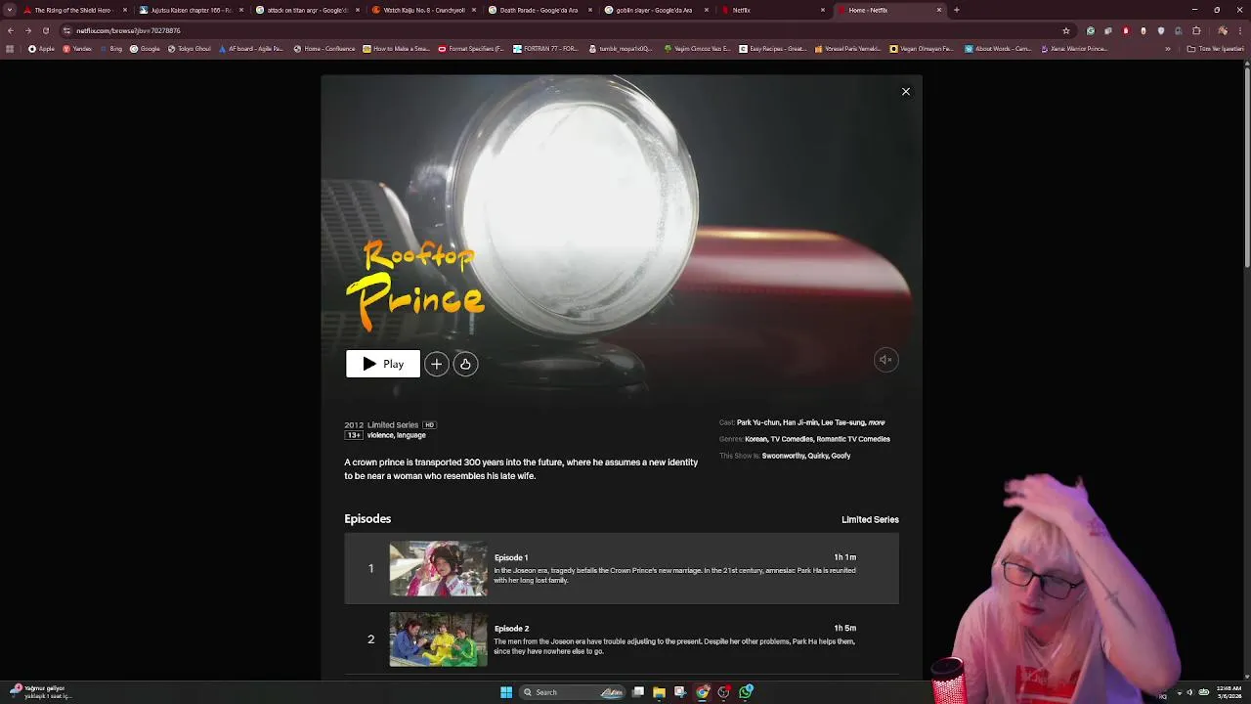The width and height of the screenshot is (1251, 704).
Task: Browse the Korean genre
Action: 756,439
